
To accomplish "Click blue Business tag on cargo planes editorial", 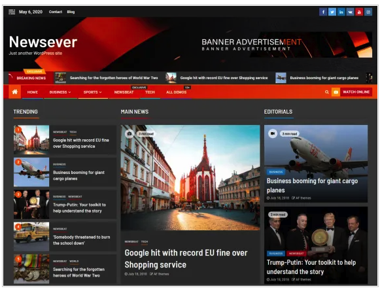I will pyautogui.click(x=276, y=172).
